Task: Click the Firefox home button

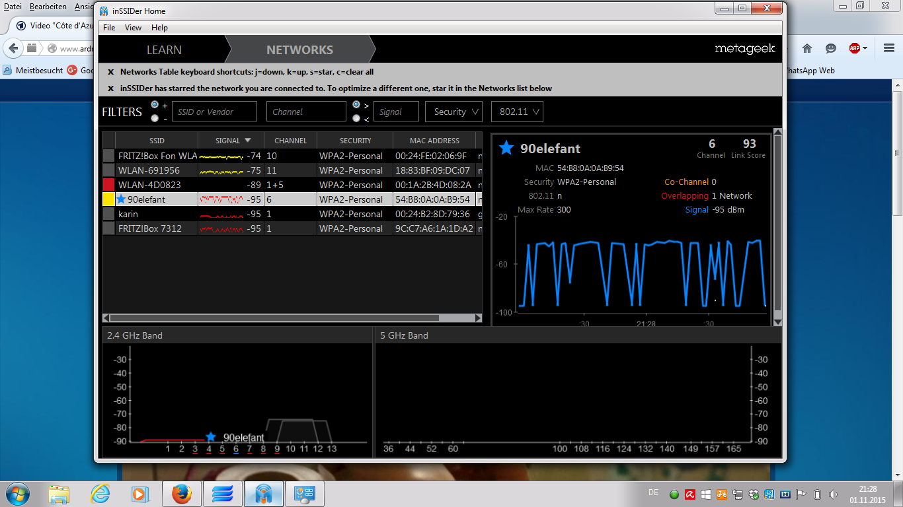Action: pyautogui.click(x=807, y=48)
